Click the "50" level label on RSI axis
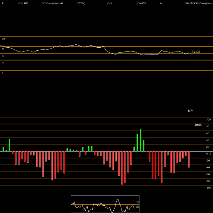The height and width of the screenshot is (213, 213). (3, 56)
